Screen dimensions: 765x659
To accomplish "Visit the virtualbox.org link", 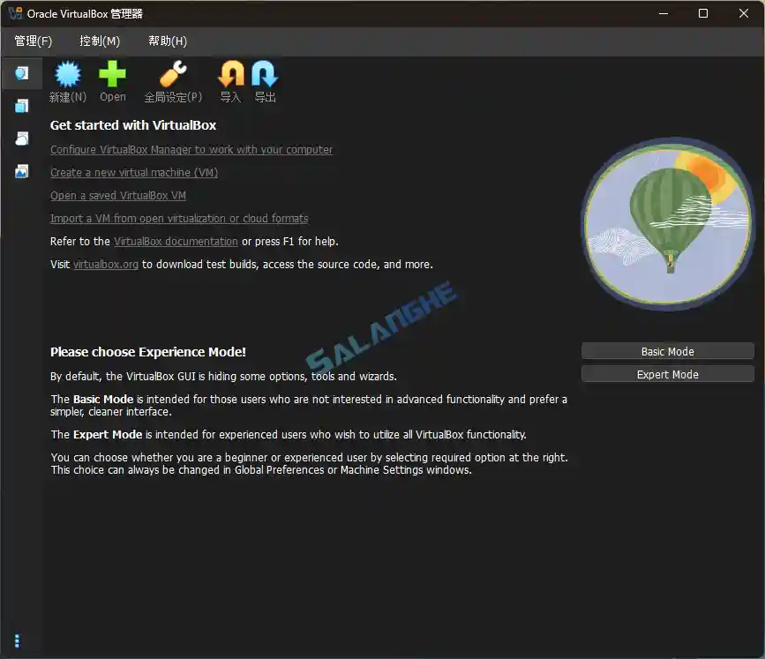I will [105, 264].
